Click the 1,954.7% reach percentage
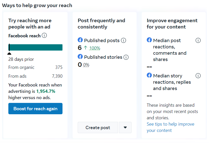The height and width of the screenshot is (143, 209). (46, 91)
